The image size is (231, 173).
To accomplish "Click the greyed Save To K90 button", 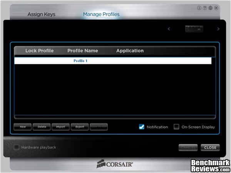I will point(99,127).
